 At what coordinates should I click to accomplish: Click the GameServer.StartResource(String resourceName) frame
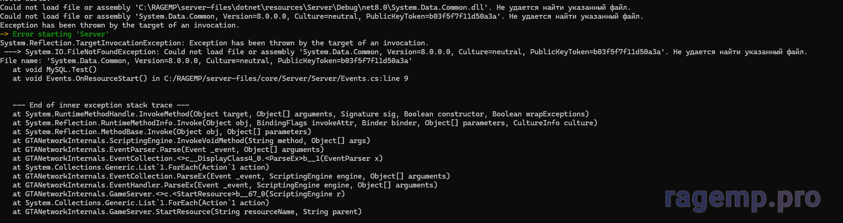[x=187, y=212]
